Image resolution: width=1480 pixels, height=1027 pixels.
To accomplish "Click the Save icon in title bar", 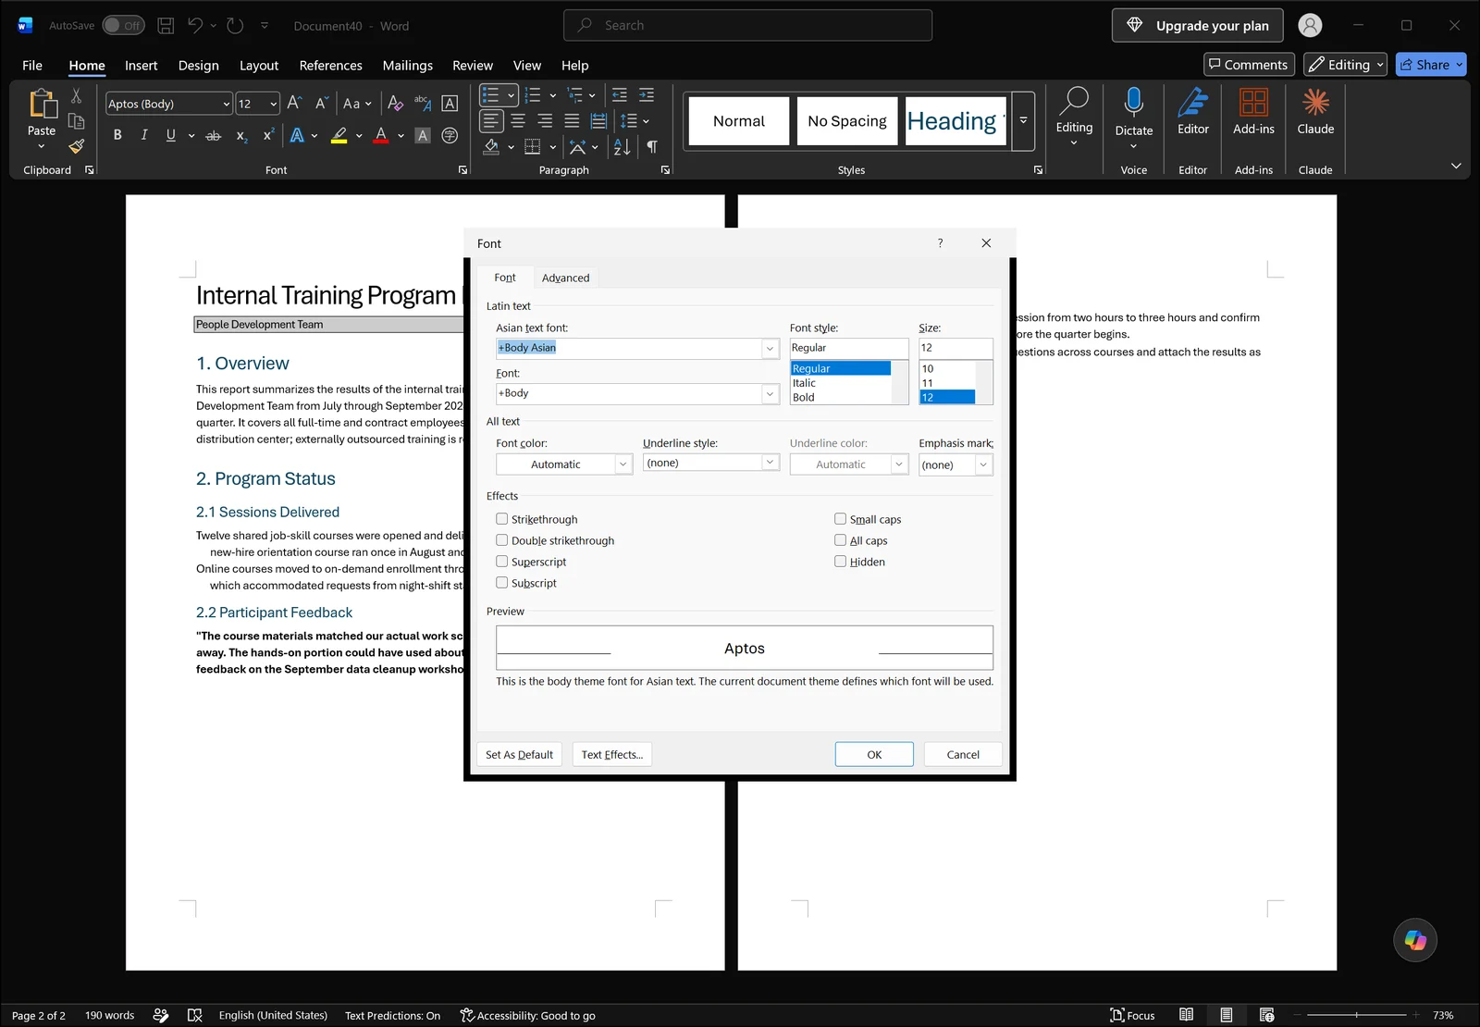I will point(166,26).
